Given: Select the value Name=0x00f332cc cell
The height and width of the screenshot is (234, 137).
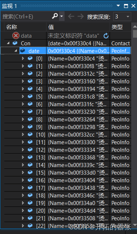Looking at the screenshot, I should tap(78, 135).
